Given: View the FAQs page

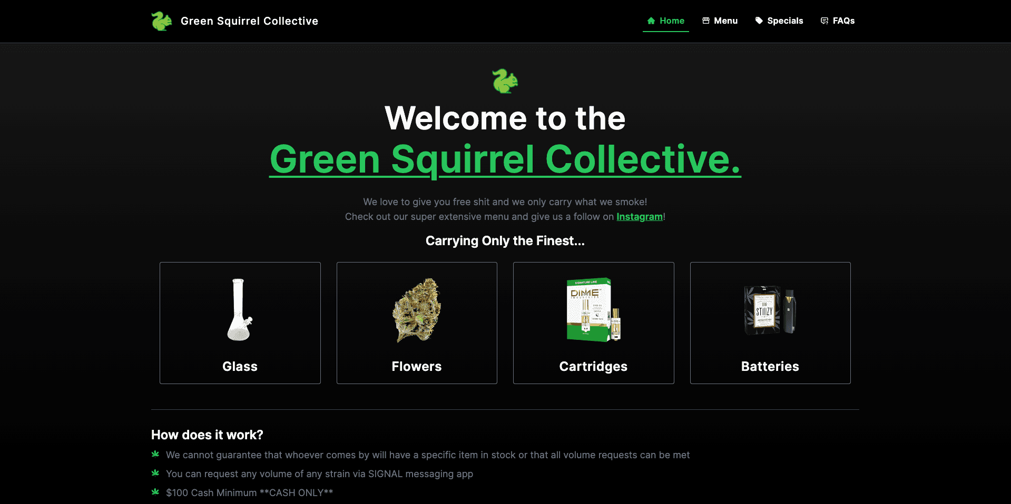Looking at the screenshot, I should (x=838, y=21).
